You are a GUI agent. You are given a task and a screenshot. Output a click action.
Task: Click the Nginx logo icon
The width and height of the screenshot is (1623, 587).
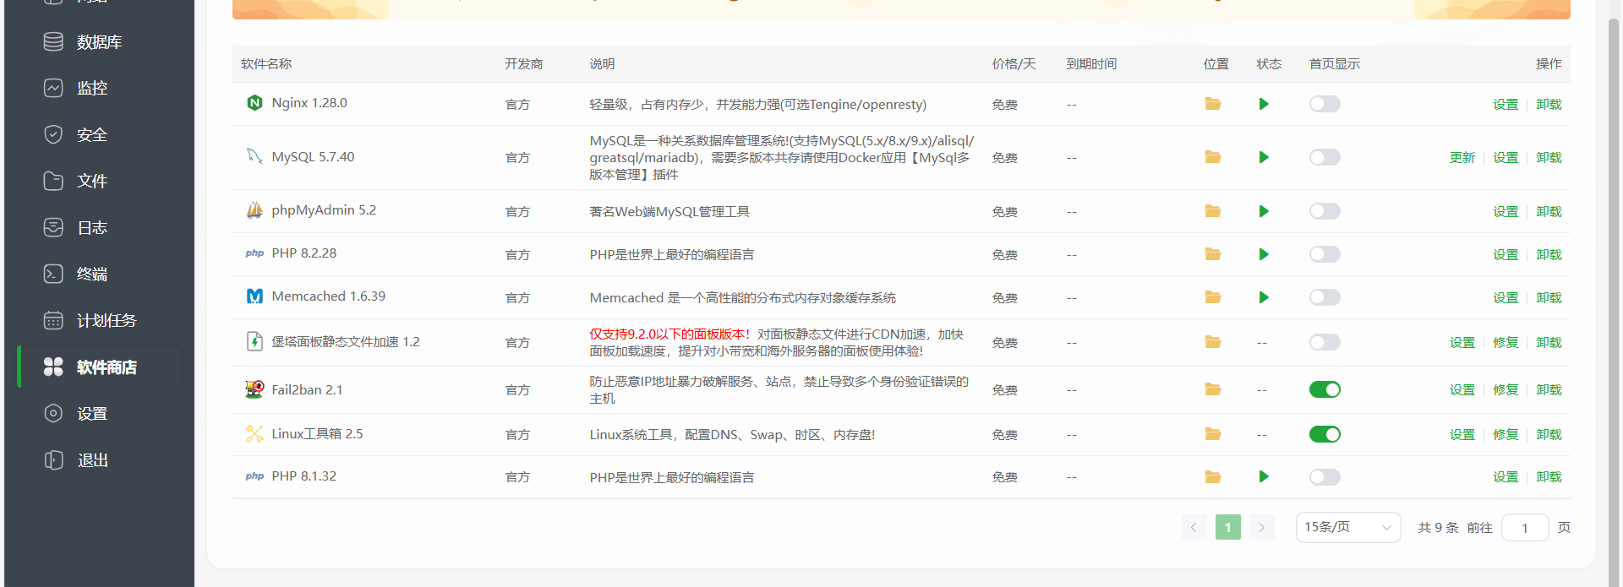254,103
